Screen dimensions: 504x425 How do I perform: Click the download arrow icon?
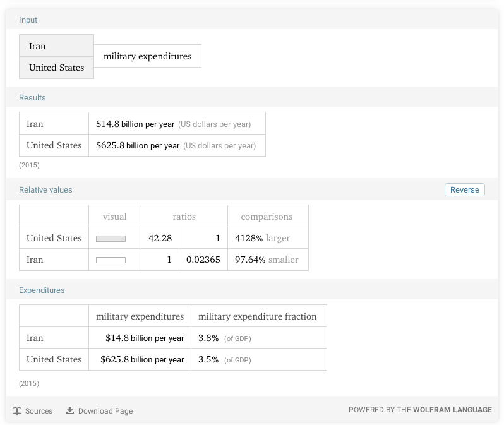[70, 410]
